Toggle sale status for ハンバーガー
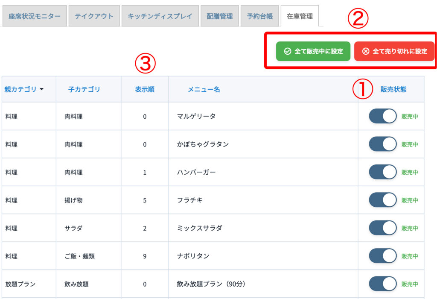 [x=382, y=172]
